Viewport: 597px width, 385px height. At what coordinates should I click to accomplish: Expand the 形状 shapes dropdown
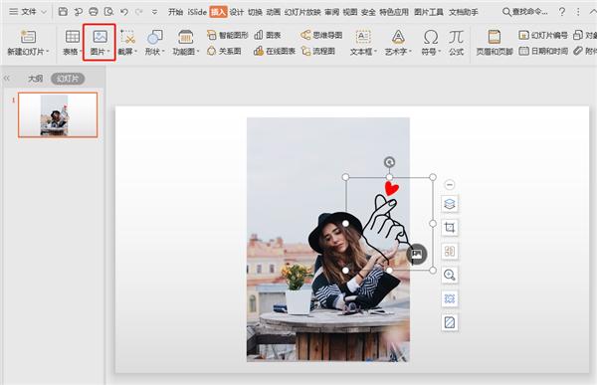154,42
